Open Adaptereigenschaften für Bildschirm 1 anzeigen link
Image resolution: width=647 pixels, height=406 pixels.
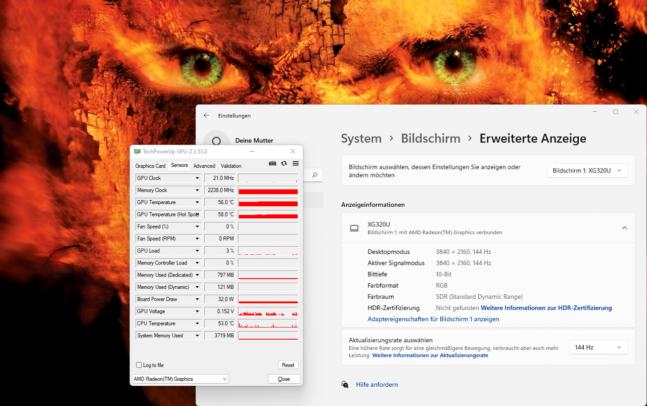tap(433, 319)
